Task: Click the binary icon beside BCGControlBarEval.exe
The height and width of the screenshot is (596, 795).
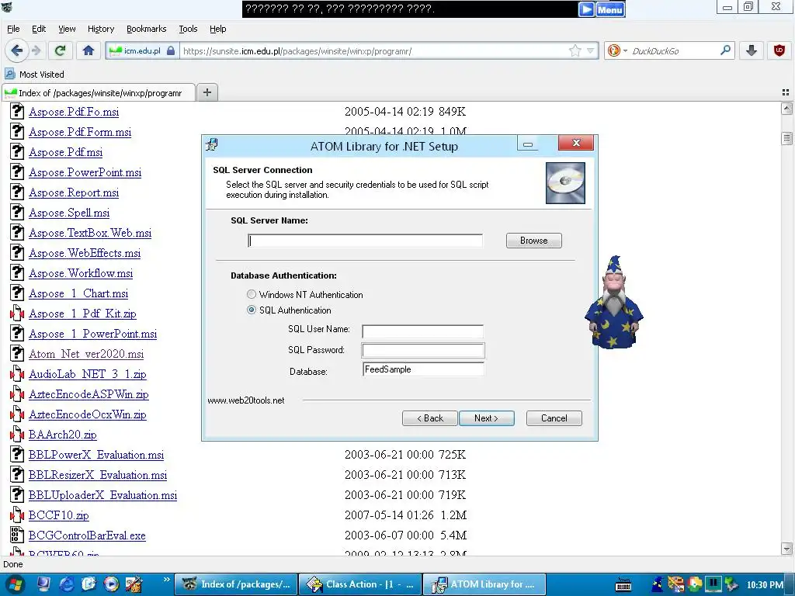Action: [17, 535]
